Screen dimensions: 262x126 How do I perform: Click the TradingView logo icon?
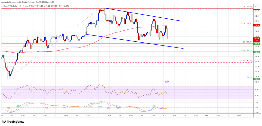pos(4,121)
